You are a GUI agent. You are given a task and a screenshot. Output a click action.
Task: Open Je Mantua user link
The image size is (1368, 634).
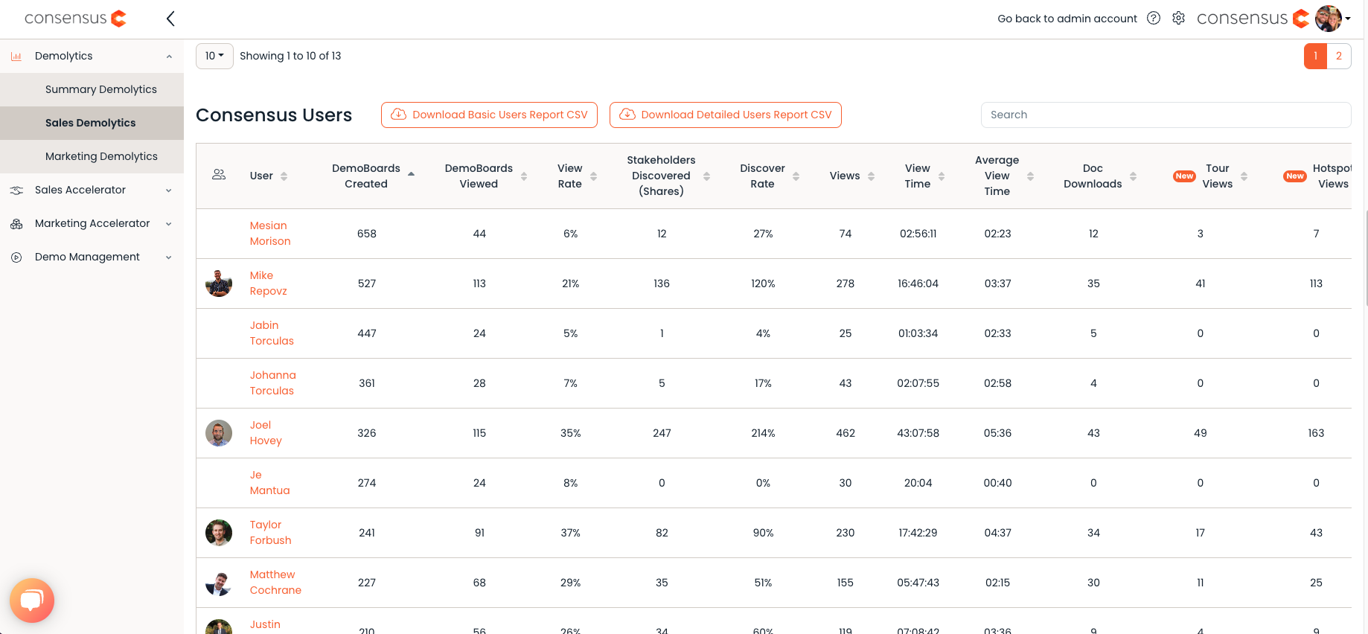[x=269, y=483]
